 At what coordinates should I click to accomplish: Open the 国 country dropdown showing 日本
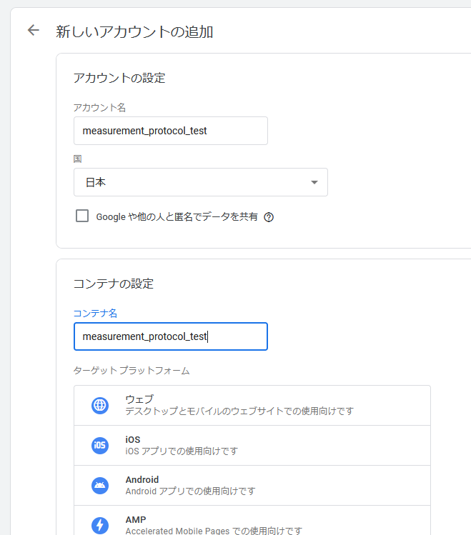201,182
